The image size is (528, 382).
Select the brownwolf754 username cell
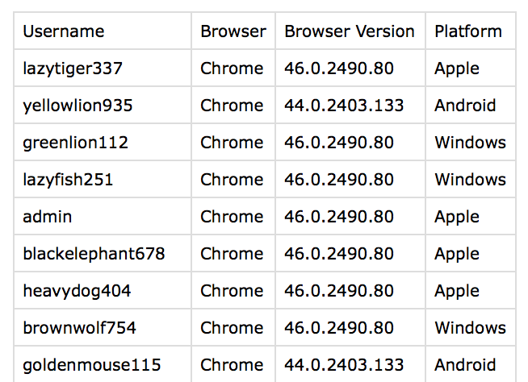pos(103,327)
